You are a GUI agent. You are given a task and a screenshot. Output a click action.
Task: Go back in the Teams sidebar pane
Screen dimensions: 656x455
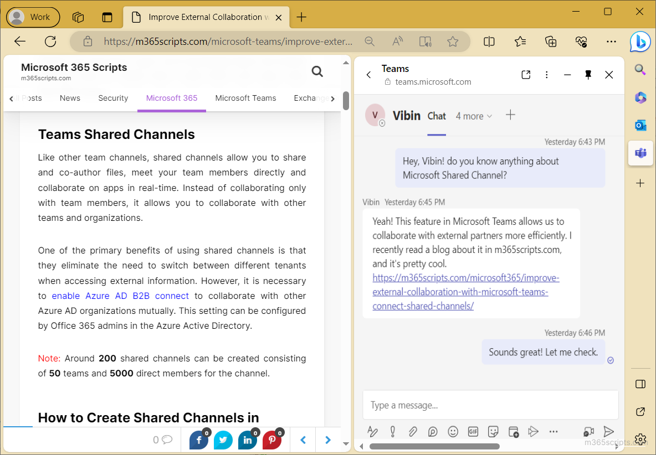[368, 75]
